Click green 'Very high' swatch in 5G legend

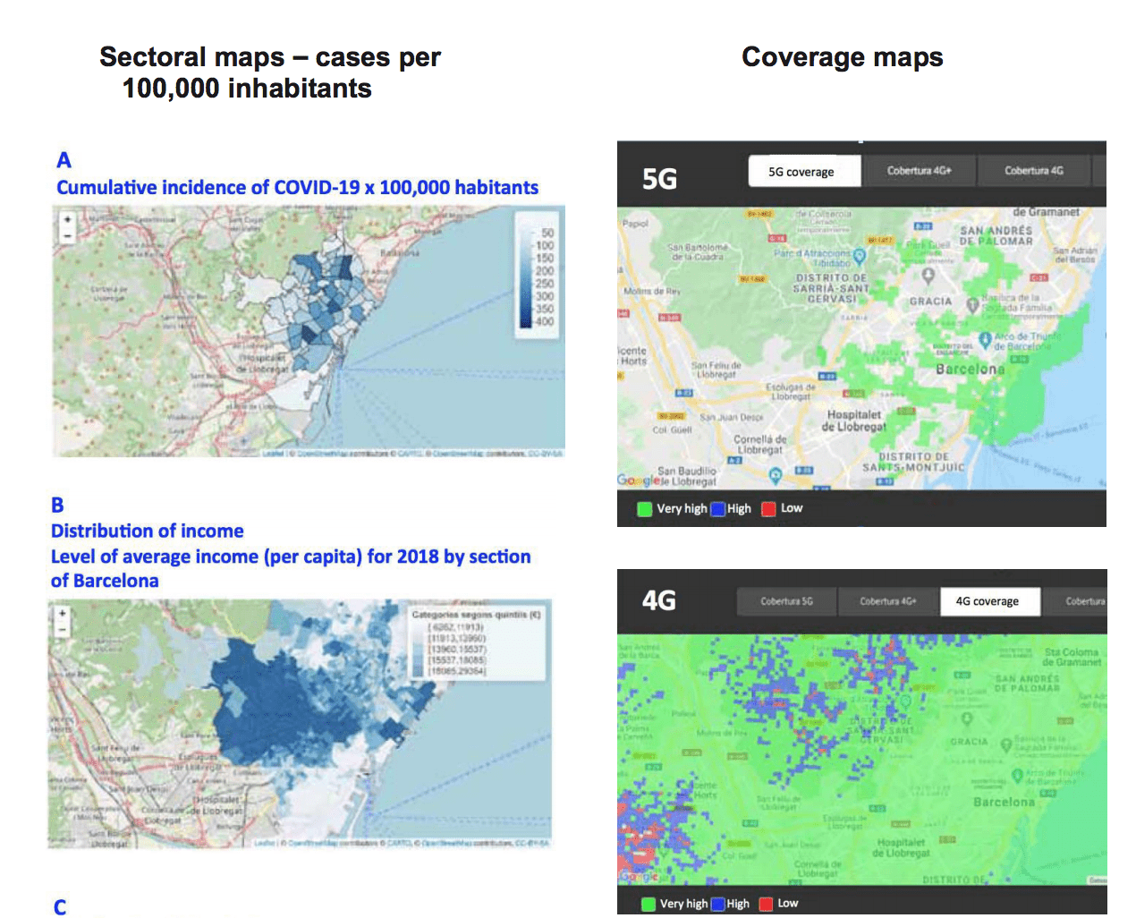click(644, 509)
